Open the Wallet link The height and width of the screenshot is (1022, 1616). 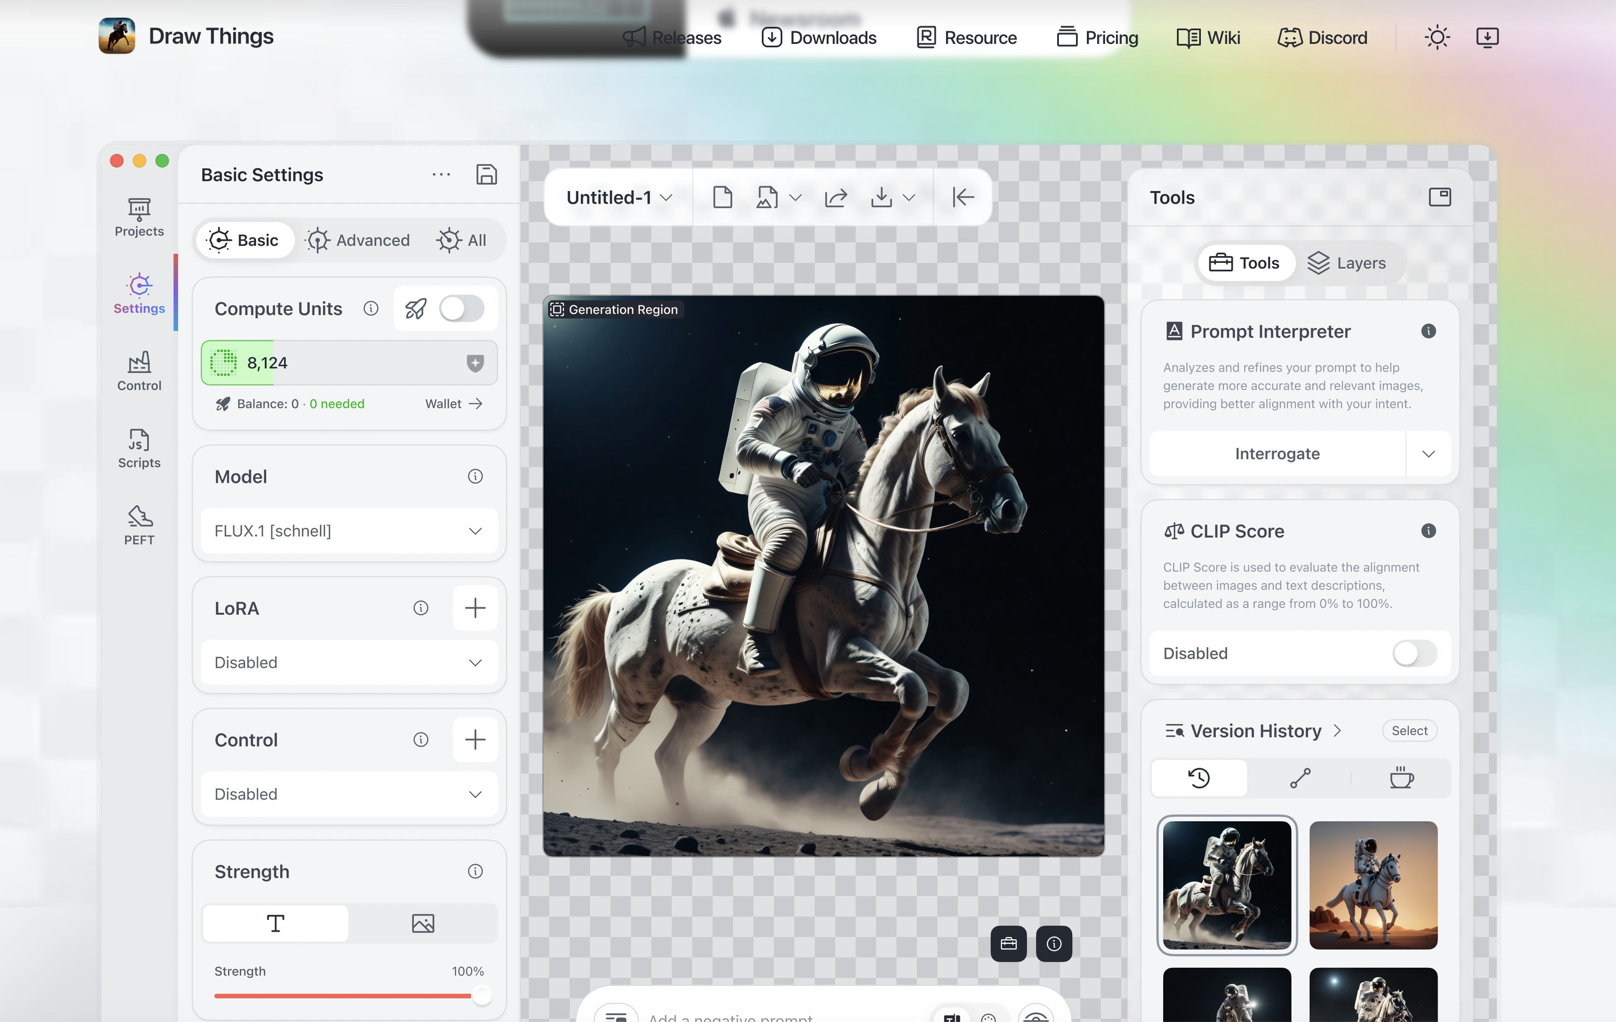point(454,403)
